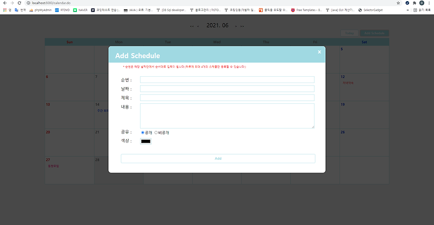Image resolution: width=434 pixels, height=225 pixels.
Task: Open the Chrome profile avatar
Action: point(422,3)
